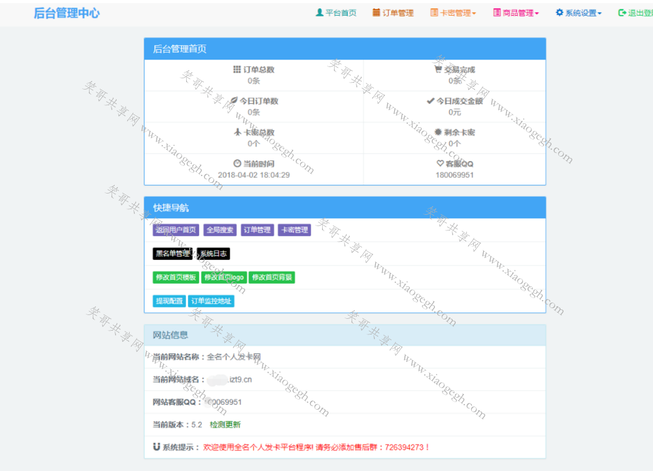
Task: Click the 网站信息 panel header
Action: pos(345,335)
